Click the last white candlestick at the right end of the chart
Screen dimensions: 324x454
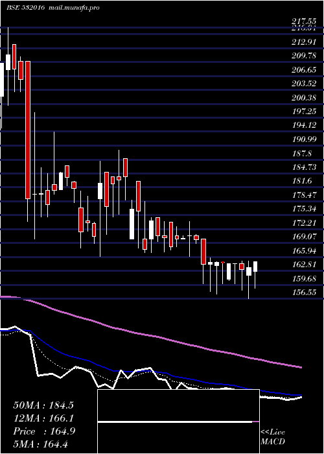255,267
